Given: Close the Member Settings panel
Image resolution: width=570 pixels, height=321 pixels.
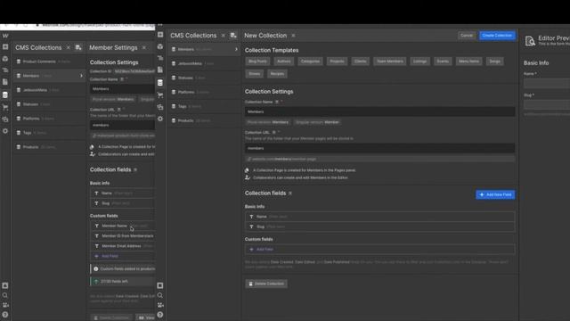Looking at the screenshot, I should [x=144, y=47].
